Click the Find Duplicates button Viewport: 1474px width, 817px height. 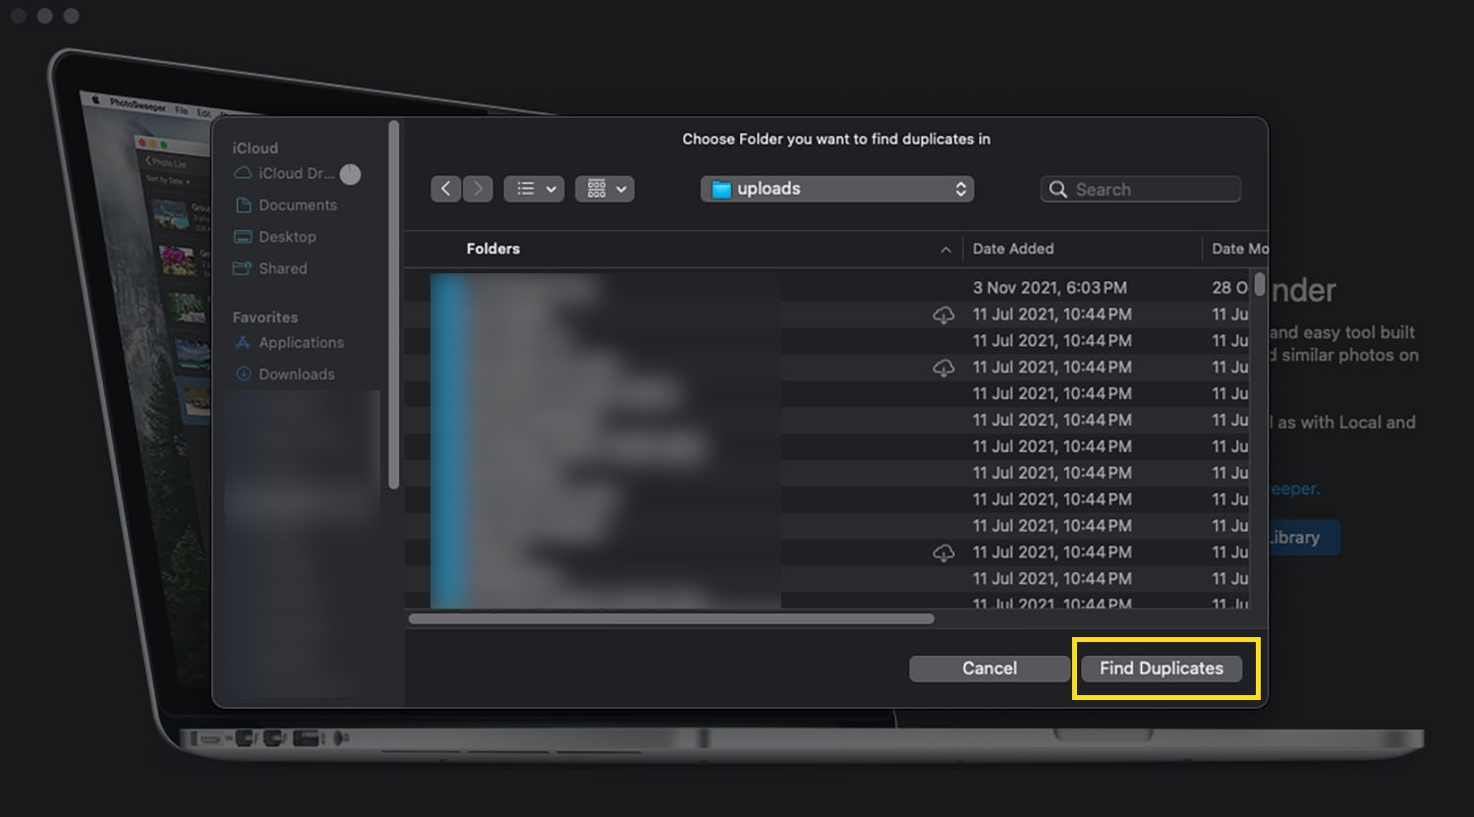point(1162,669)
